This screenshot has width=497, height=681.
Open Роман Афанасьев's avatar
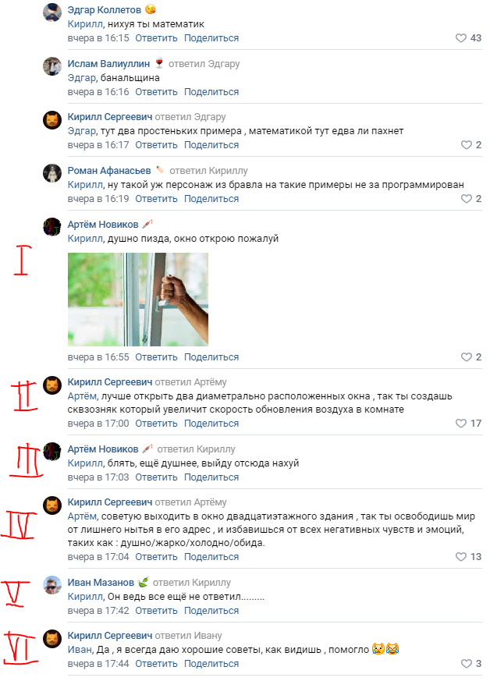pyautogui.click(x=52, y=173)
